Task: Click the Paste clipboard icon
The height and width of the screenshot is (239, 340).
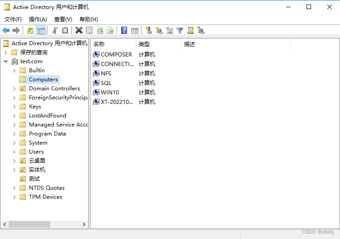Action: coord(65,31)
